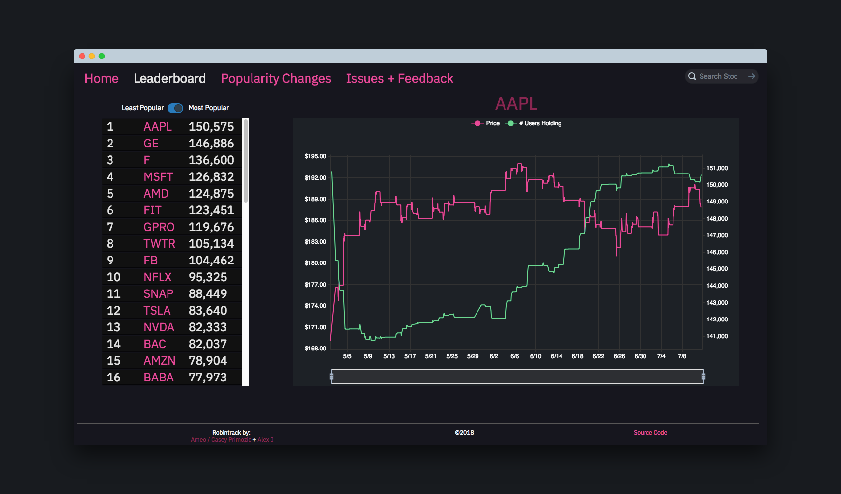Click the green # Users Holding legend marker

[511, 123]
